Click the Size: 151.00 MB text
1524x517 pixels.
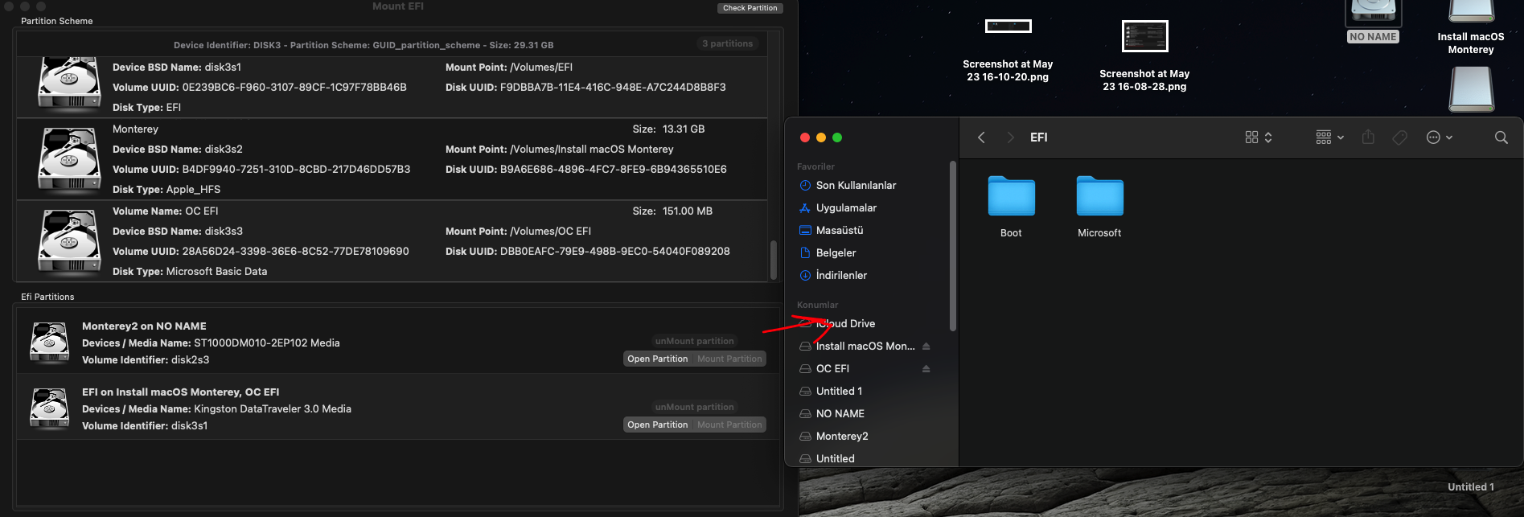(672, 211)
